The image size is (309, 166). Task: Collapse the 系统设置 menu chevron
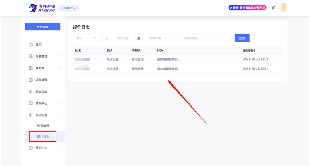(x=59, y=115)
